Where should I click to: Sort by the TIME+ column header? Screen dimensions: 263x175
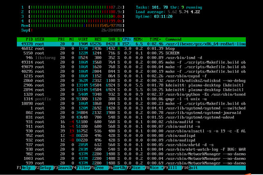click(155, 39)
